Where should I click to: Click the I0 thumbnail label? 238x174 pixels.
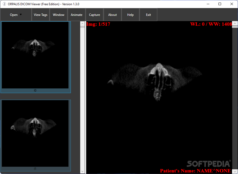pyautogui.click(x=35, y=91)
